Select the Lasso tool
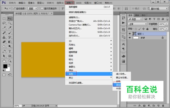 [4, 23]
